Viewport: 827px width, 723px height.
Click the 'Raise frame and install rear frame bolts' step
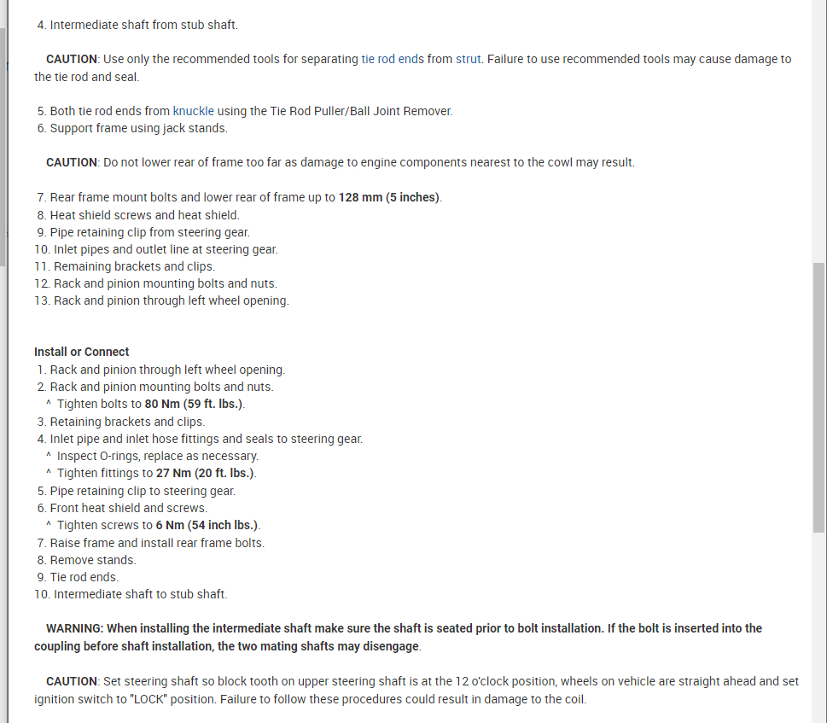(x=157, y=543)
